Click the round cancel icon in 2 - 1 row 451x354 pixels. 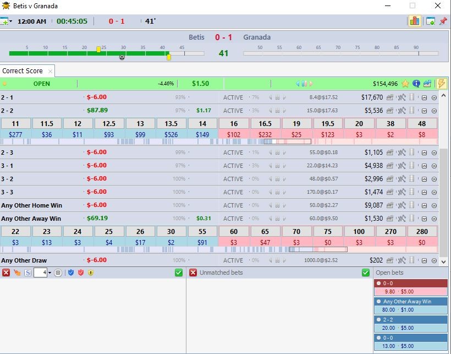coord(435,98)
